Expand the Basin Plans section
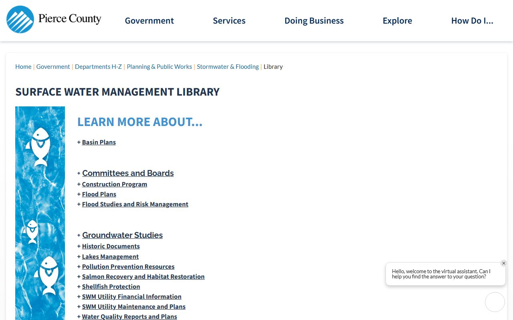The width and height of the screenshot is (513, 320). point(99,142)
